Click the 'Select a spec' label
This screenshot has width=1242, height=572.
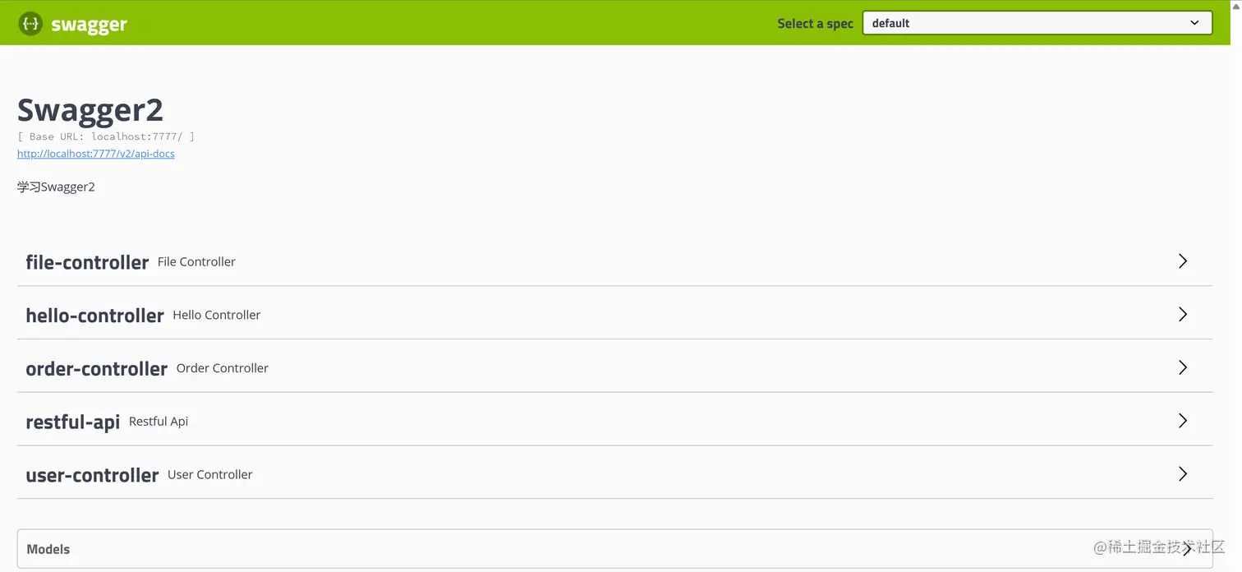[815, 24]
